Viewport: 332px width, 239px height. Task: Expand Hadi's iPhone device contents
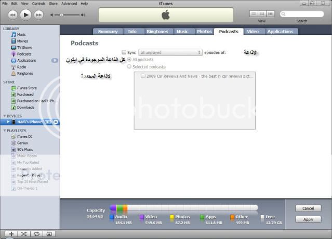tap(8, 122)
